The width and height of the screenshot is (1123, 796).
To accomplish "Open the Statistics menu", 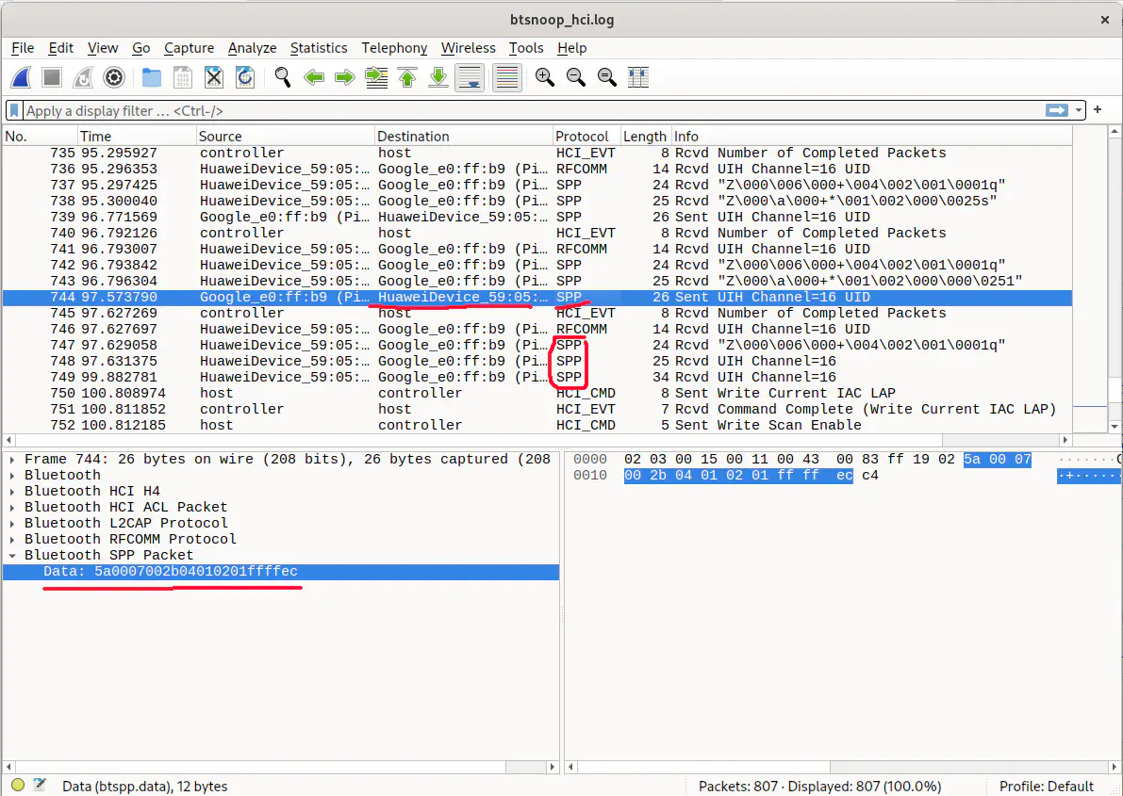I will pos(318,48).
